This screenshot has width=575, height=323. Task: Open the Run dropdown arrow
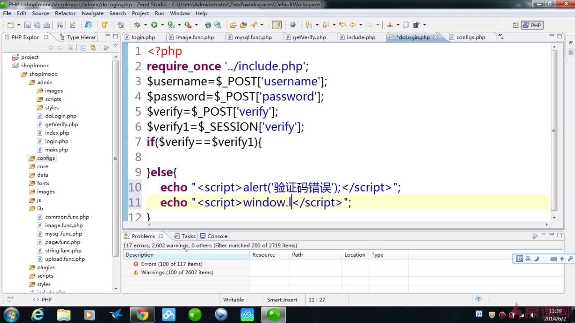[162, 25]
